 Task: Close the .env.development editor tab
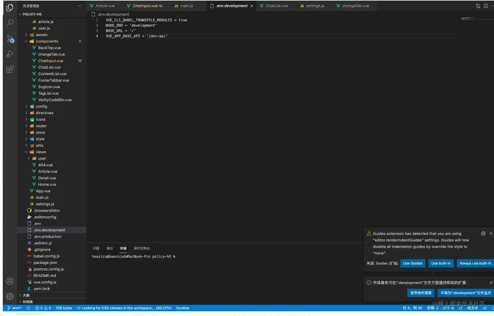click(x=252, y=6)
